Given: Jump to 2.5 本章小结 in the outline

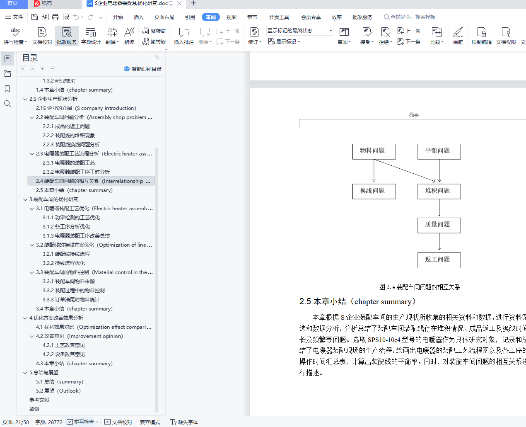Looking at the screenshot, I should tap(75, 190).
